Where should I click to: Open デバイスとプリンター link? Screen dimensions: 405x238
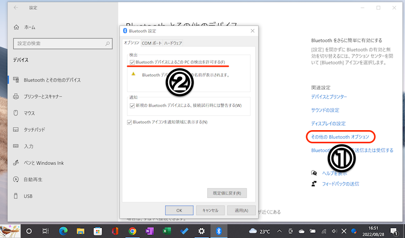click(329, 97)
